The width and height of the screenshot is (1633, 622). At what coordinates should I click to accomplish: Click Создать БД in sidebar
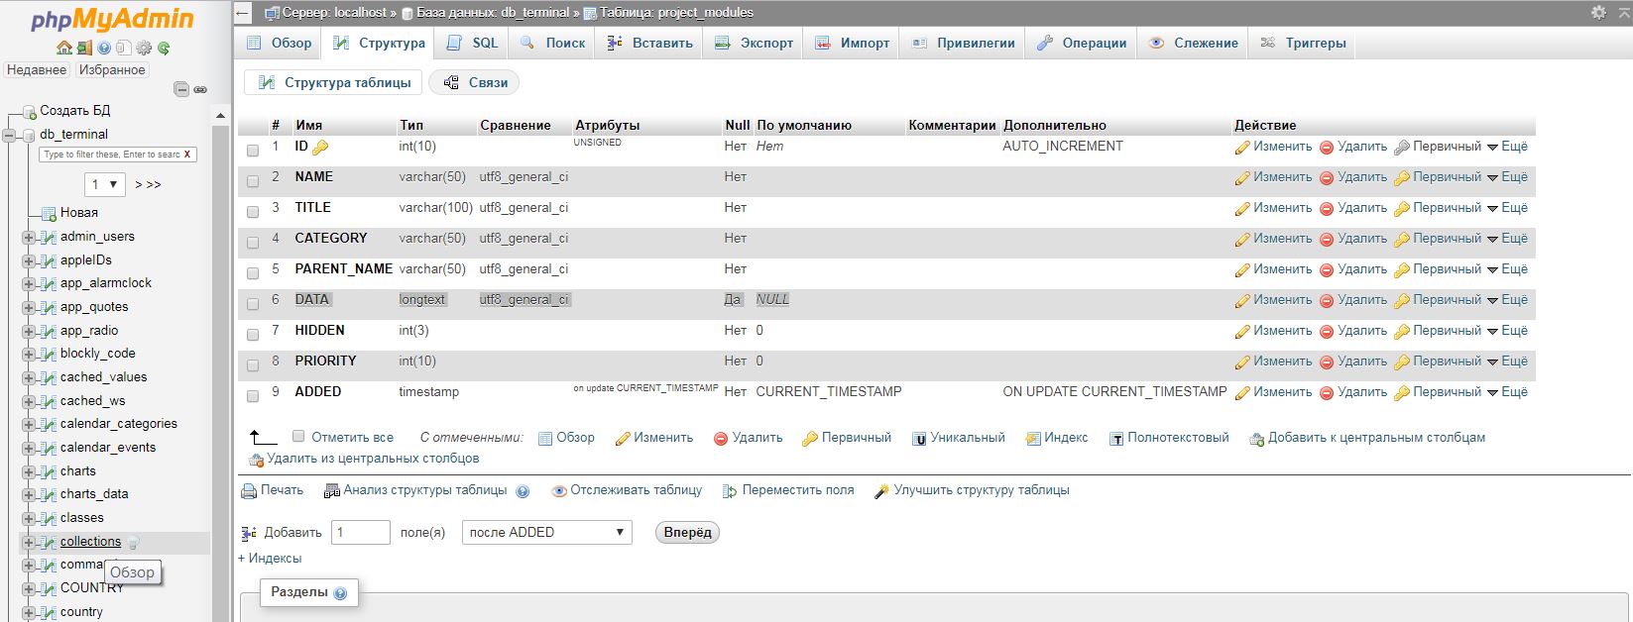(x=74, y=111)
